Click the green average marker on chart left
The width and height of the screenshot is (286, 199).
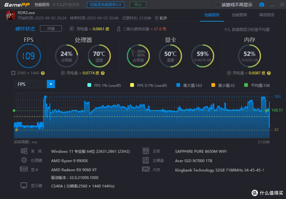point(14,111)
